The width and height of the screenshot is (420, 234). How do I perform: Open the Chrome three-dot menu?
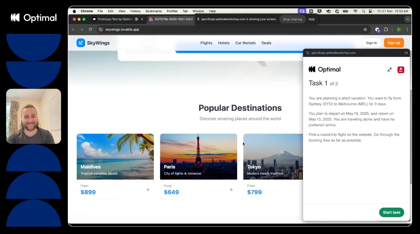(407, 29)
